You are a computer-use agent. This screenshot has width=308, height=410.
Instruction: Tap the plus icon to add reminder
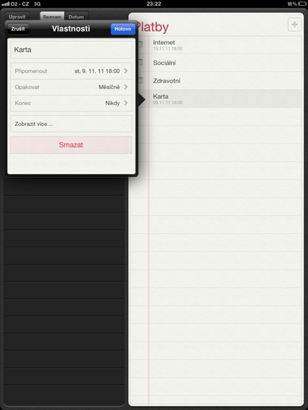[x=295, y=24]
